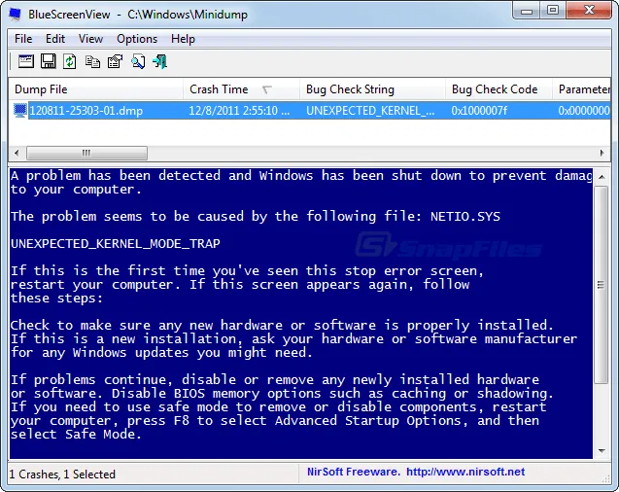Sort by the Dump File column header
Viewport: 619px width, 492px height.
[x=95, y=89]
